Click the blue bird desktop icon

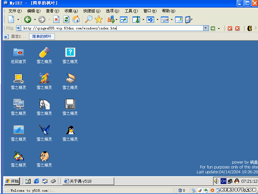(x=45, y=130)
